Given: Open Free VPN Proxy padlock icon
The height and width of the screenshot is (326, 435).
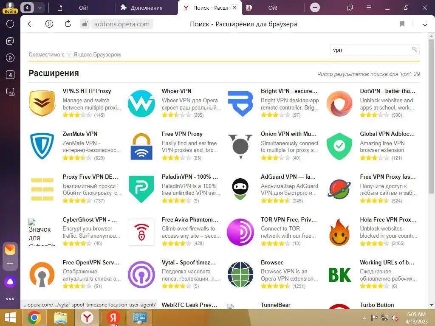Looking at the screenshot, I should click(141, 146).
